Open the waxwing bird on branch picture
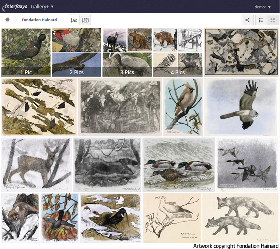Image resolution: width=280 pixels, height=249 pixels. coord(183,107)
